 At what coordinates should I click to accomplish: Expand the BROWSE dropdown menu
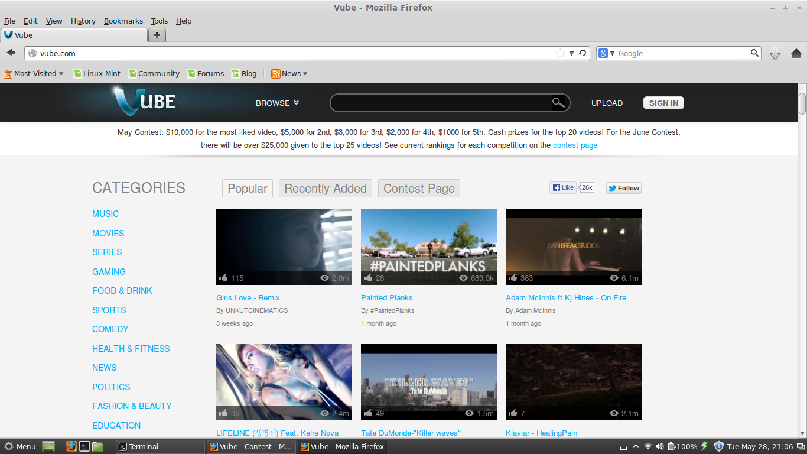[x=277, y=103]
